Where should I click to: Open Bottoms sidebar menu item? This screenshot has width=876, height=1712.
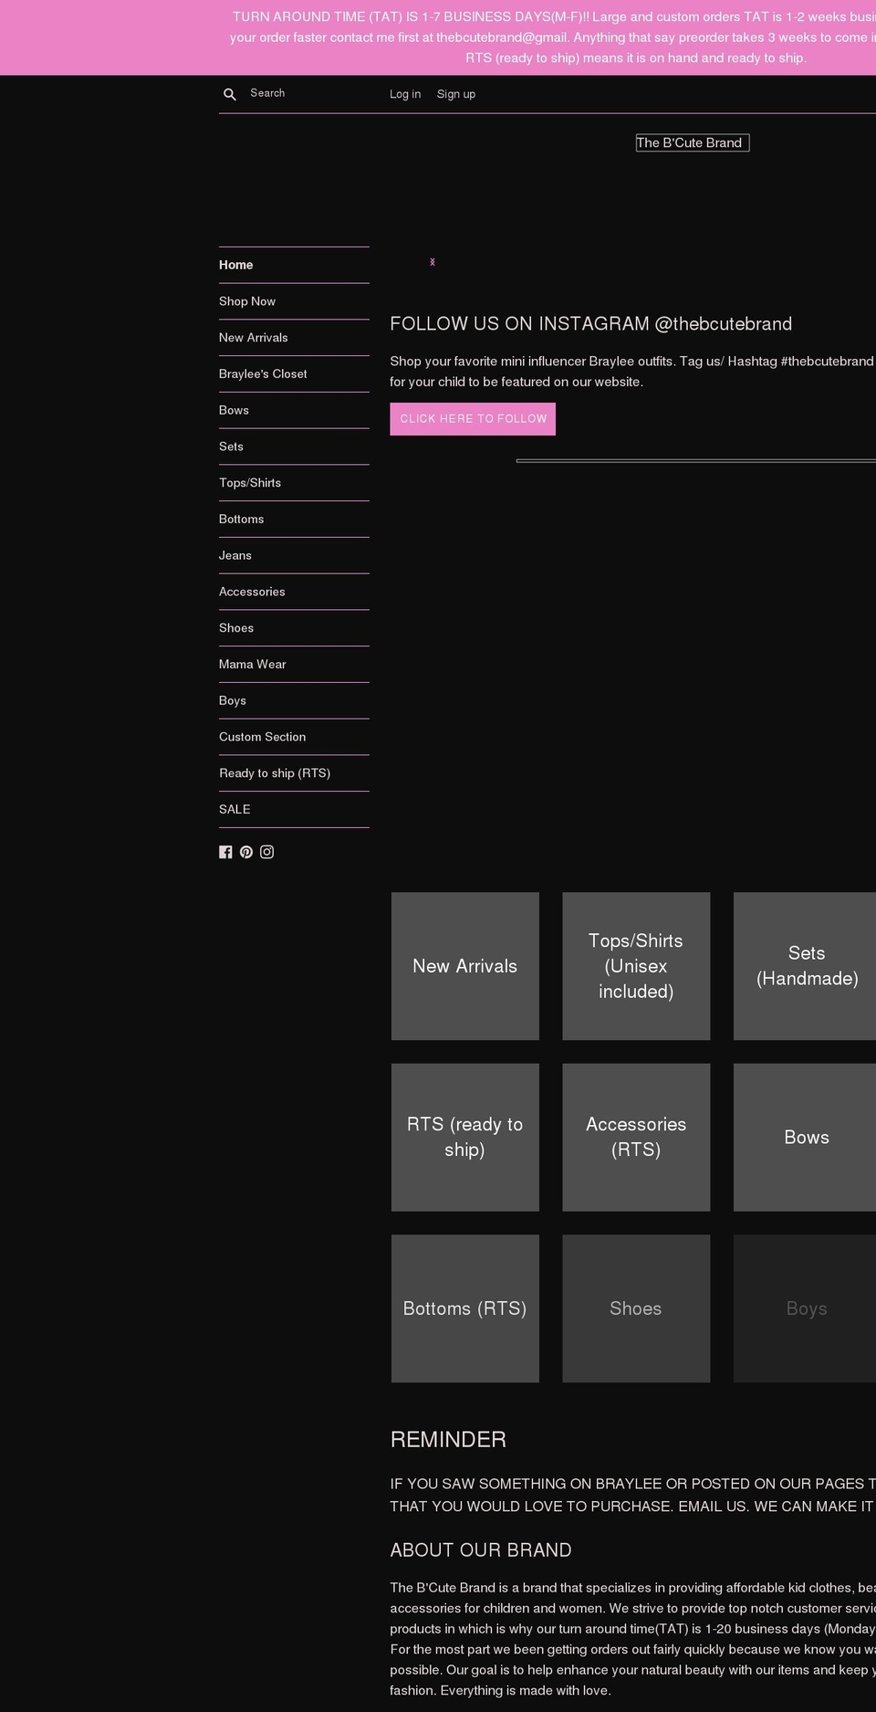[x=294, y=519]
